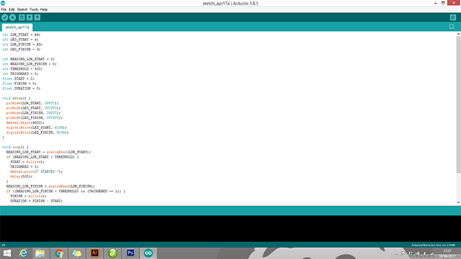Click the line 'int THRESHOLD = 400;'
Image resolution: width=461 pixels, height=259 pixels.
click(22, 69)
